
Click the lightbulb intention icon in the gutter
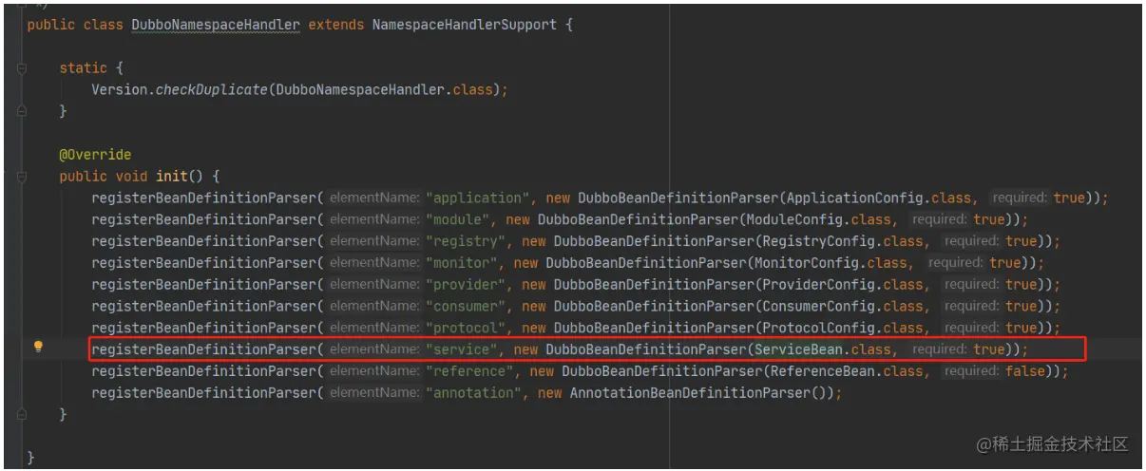[x=38, y=347]
